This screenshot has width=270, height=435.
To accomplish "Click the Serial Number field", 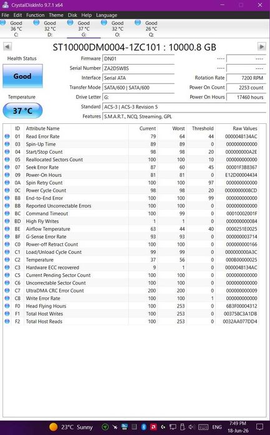I will [x=138, y=68].
